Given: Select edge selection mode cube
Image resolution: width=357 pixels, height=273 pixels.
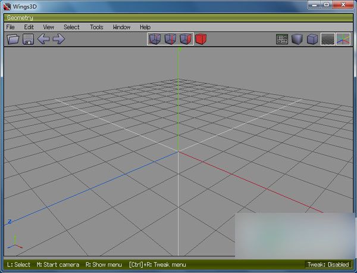Looking at the screenshot, I should 170,39.
